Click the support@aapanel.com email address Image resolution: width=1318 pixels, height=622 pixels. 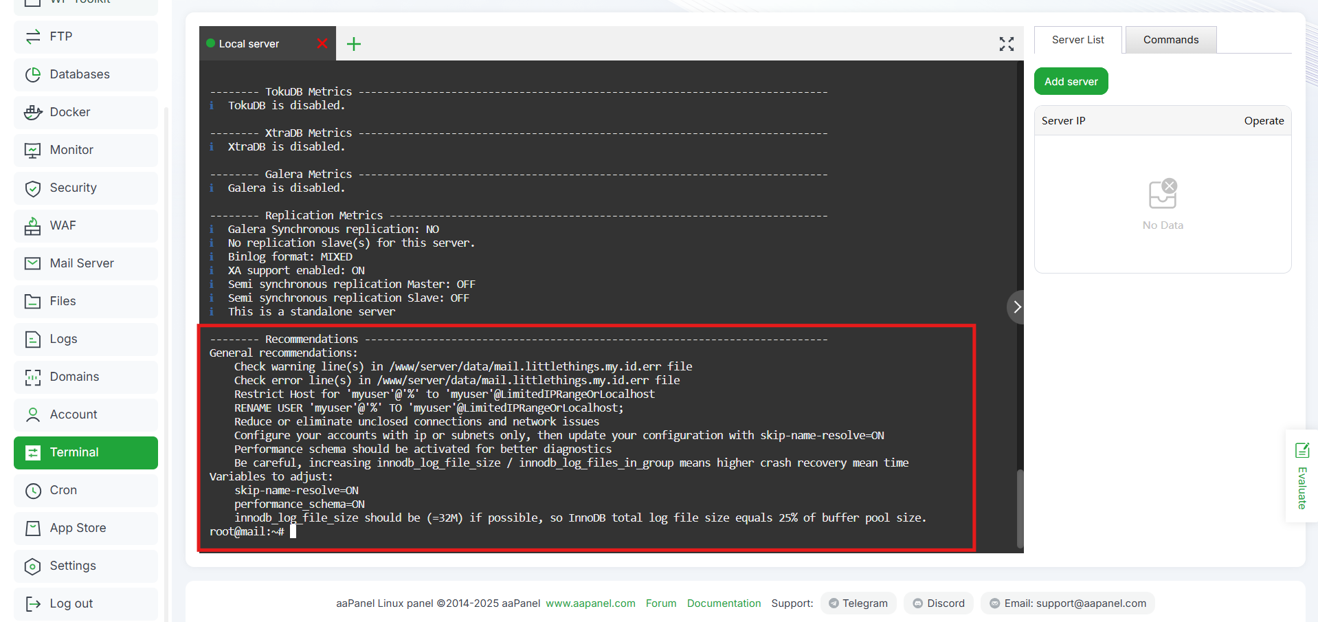coord(1091,603)
